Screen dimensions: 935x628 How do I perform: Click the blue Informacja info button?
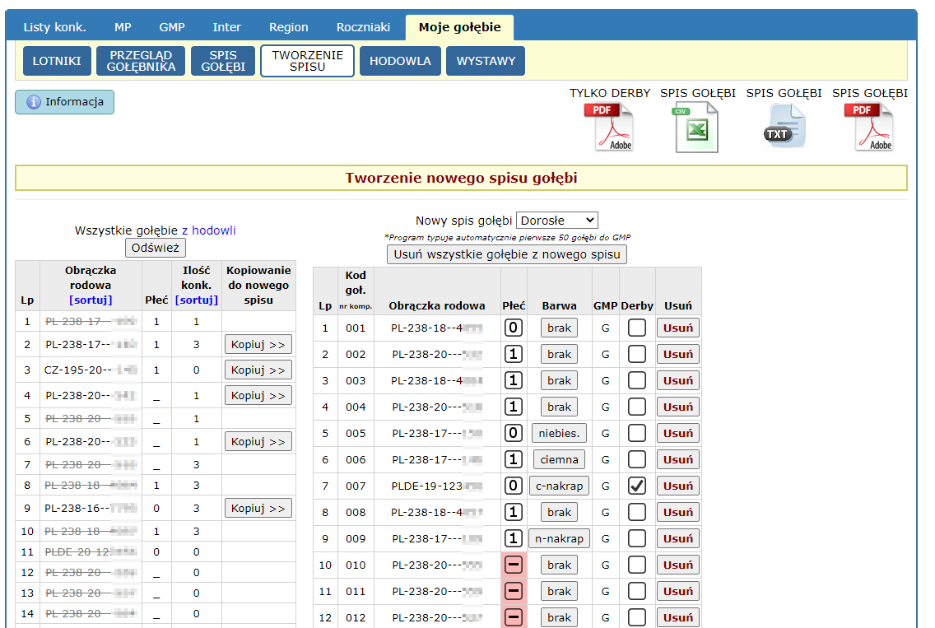click(x=65, y=102)
